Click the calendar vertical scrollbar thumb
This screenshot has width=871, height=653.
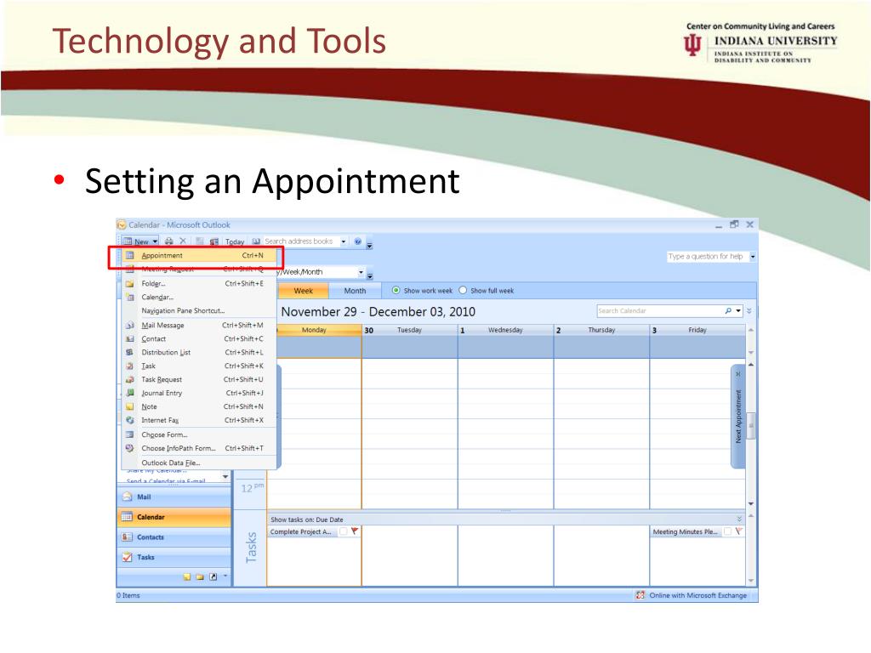(751, 427)
